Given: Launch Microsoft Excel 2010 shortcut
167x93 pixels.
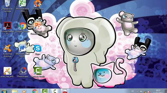Looking at the screenshot, I should point(22,6).
